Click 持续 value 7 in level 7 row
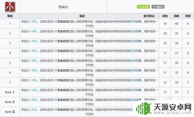Viewport: 194px width, 117px height. pos(188,82)
